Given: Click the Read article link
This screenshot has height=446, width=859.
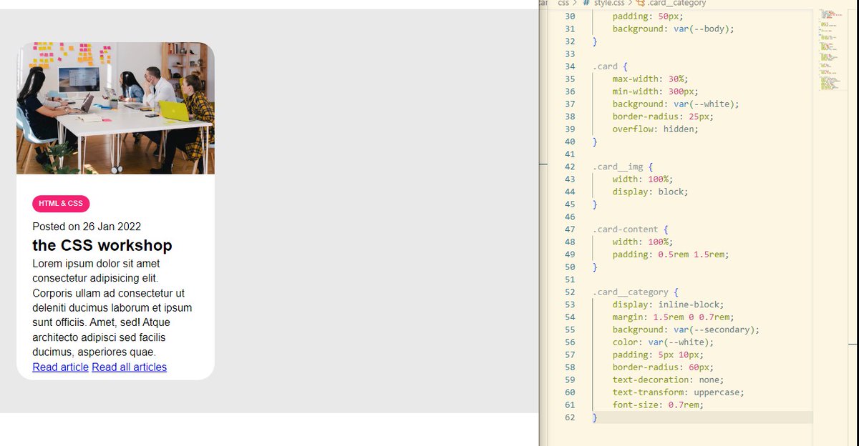Looking at the screenshot, I should 59,367.
